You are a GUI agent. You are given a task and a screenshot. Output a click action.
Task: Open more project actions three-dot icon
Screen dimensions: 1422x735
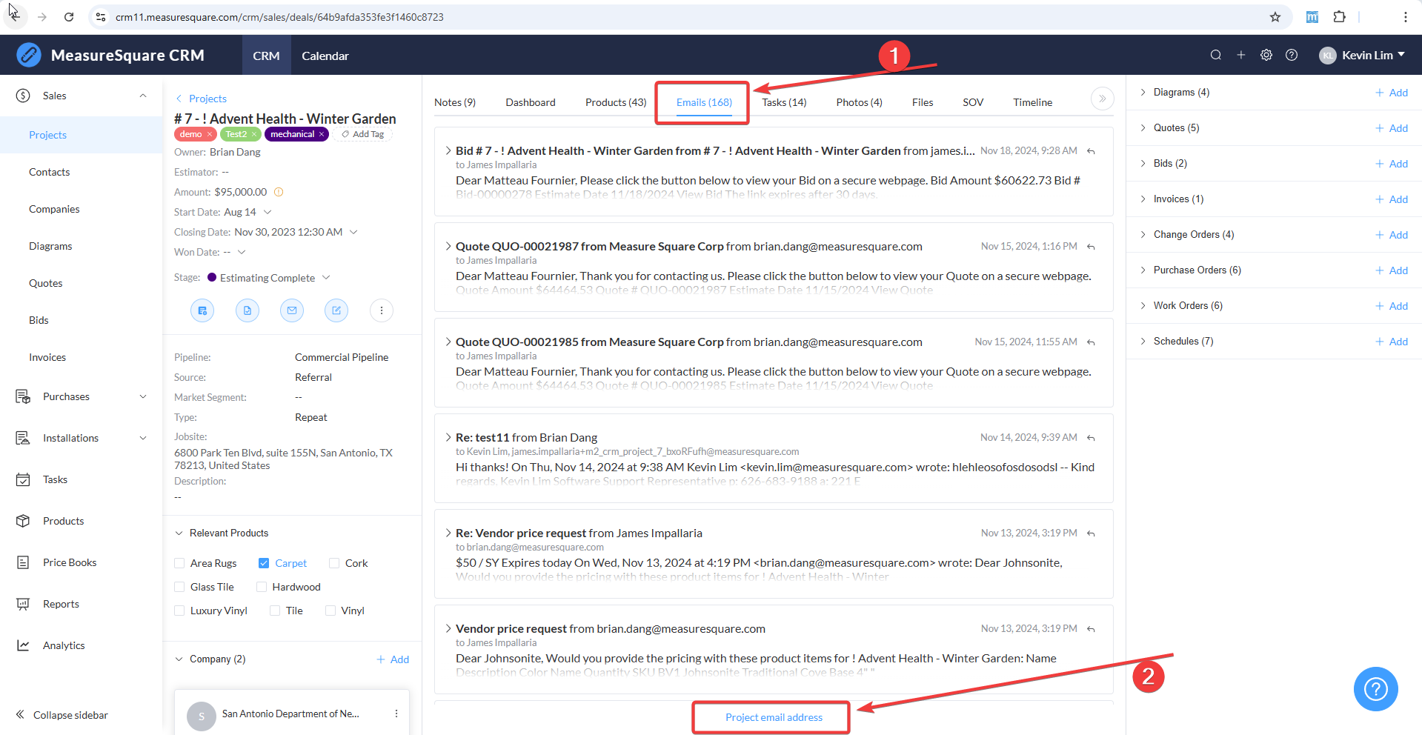point(382,310)
